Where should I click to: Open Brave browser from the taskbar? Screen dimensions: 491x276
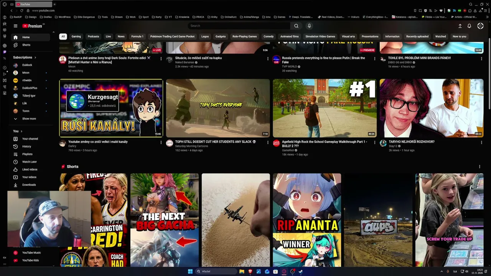coord(250,271)
